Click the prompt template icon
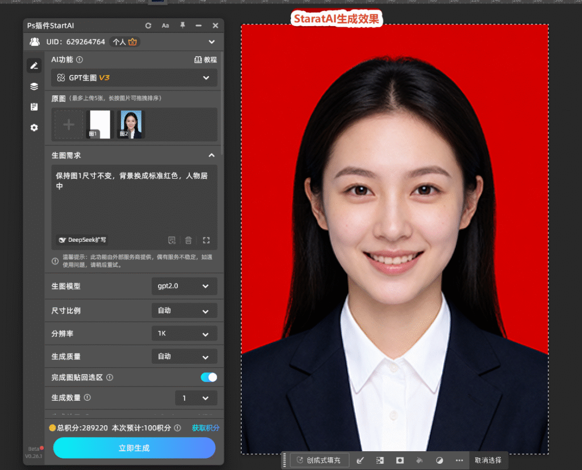Image resolution: width=582 pixels, height=470 pixels. [172, 240]
